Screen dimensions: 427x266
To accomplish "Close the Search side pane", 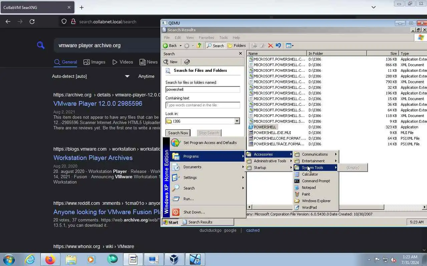I will click(x=240, y=54).
